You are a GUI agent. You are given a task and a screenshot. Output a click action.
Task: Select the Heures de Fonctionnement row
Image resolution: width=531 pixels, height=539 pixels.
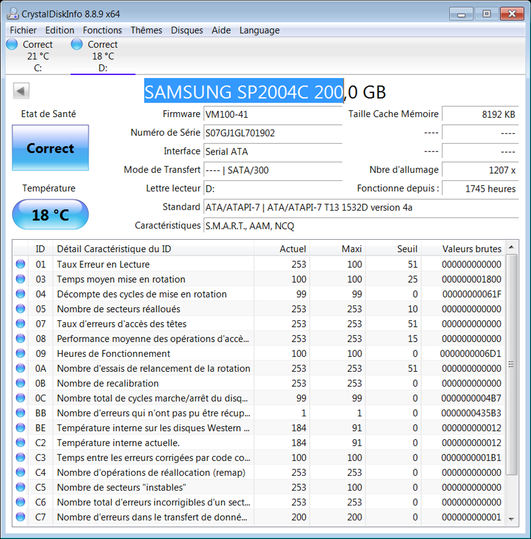pos(259,353)
